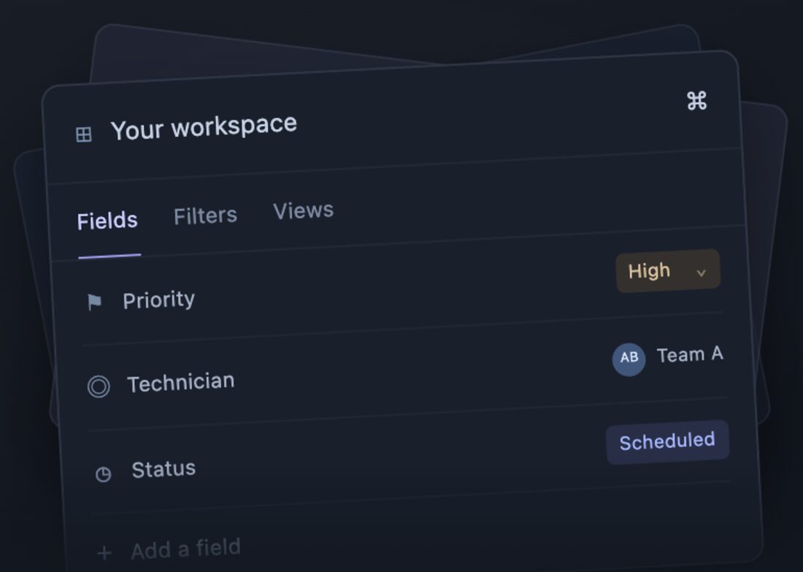Click the Technician circle icon
803x572 pixels.
tap(99, 386)
